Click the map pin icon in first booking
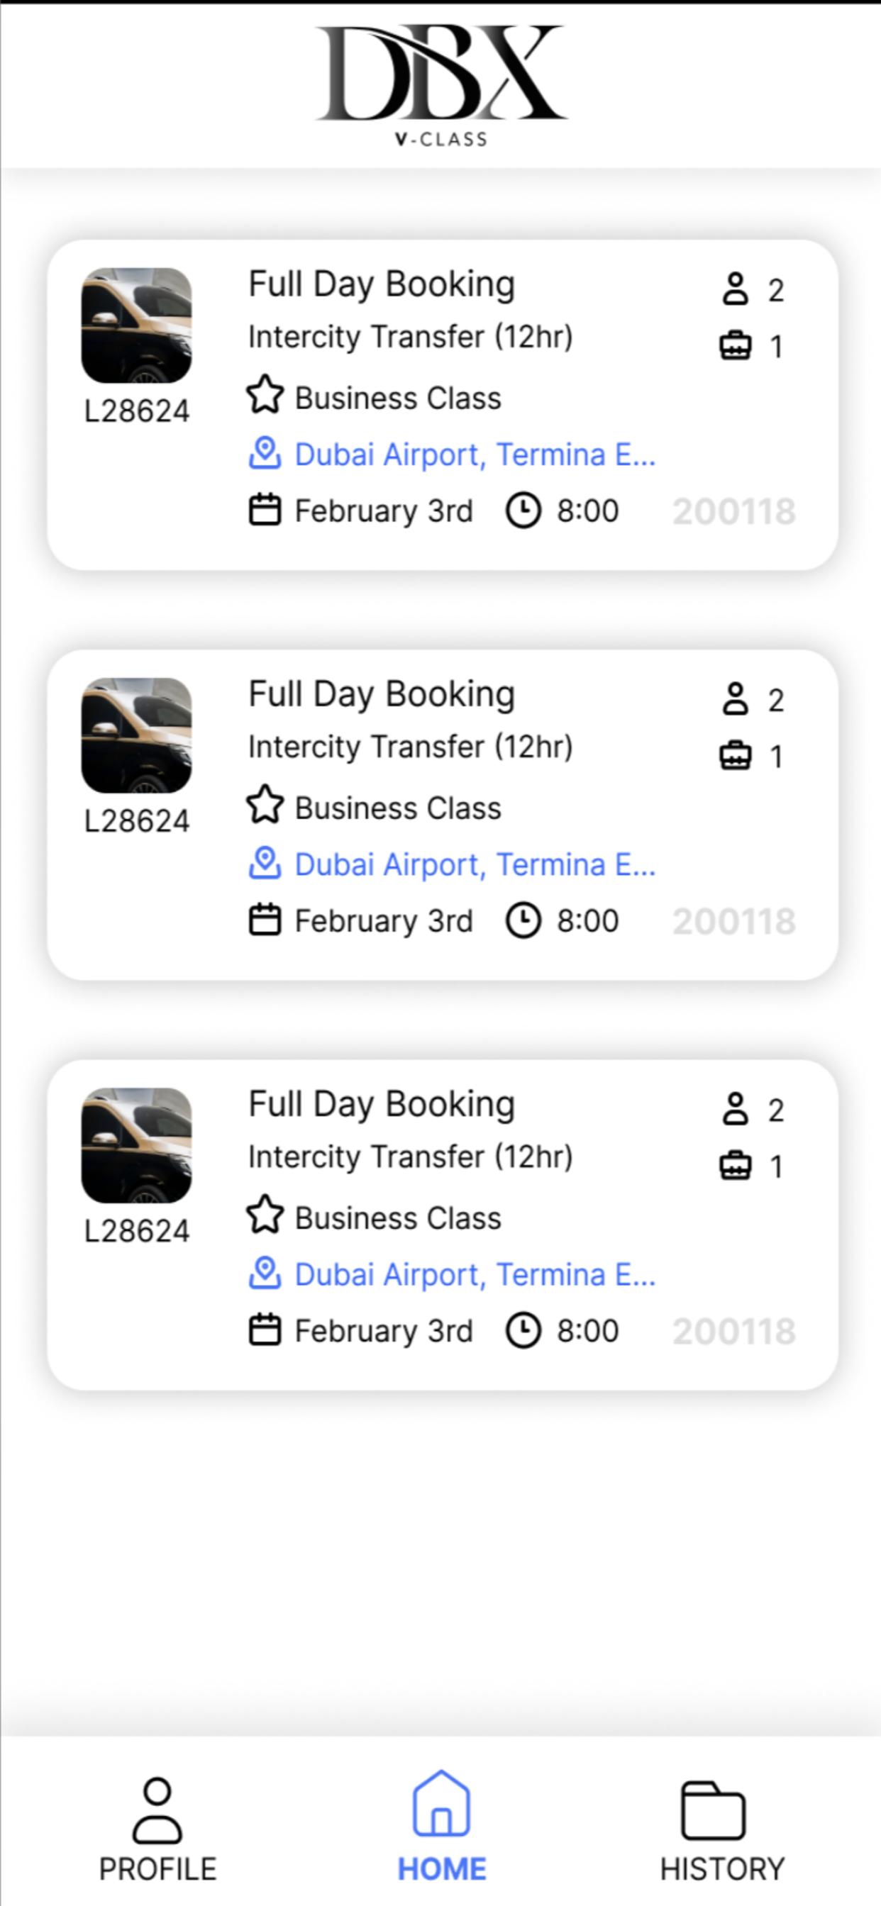This screenshot has height=1906, width=881. click(265, 454)
